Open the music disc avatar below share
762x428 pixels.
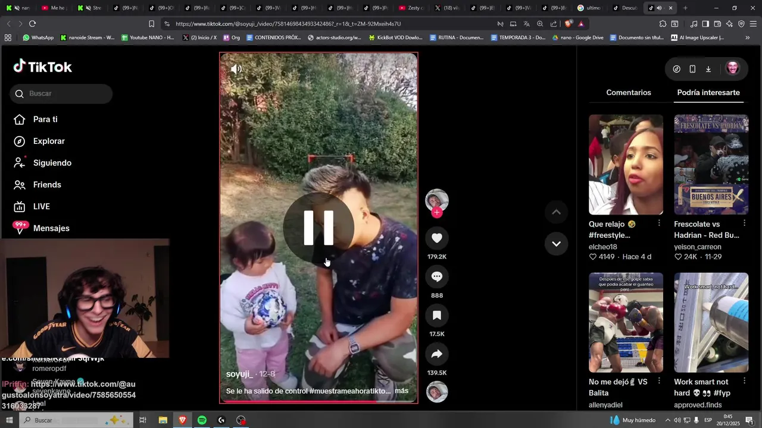(437, 392)
